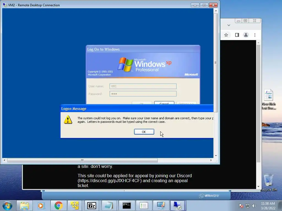
Task: Restore the Remote Desktop Connection window
Action: point(204,5)
